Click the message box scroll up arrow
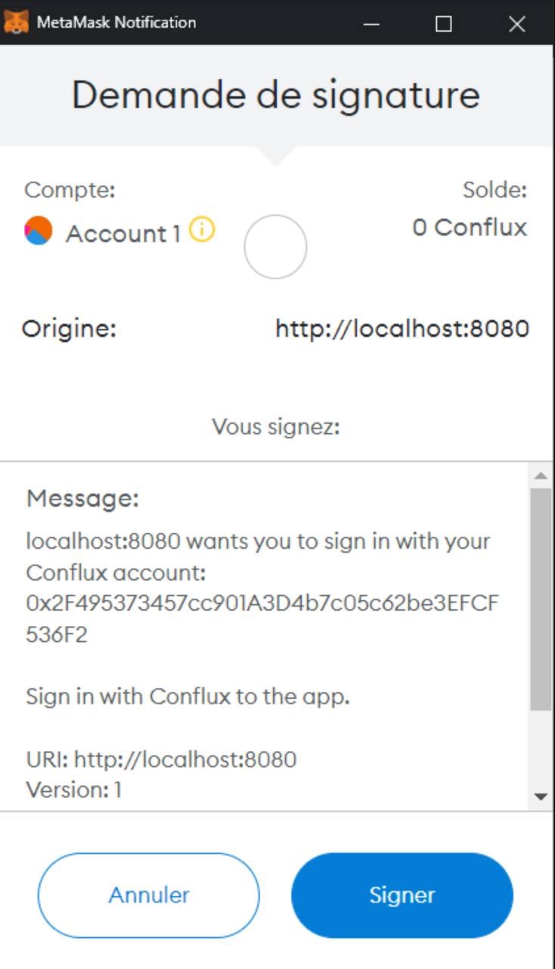This screenshot has height=969, width=555. pyautogui.click(x=541, y=476)
